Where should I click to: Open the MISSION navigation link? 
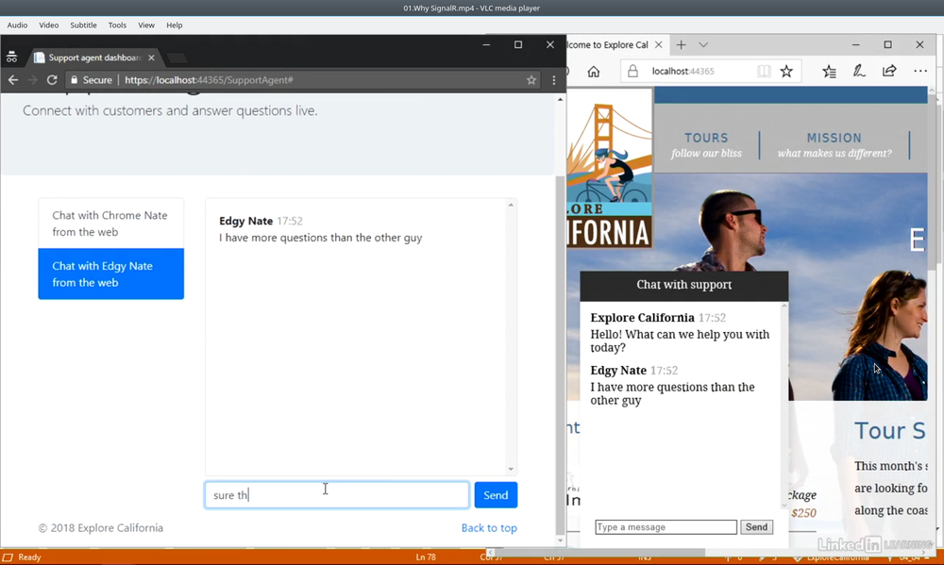(x=834, y=145)
